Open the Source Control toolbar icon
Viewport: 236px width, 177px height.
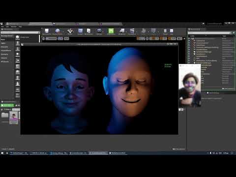pyautogui.click(x=58, y=31)
